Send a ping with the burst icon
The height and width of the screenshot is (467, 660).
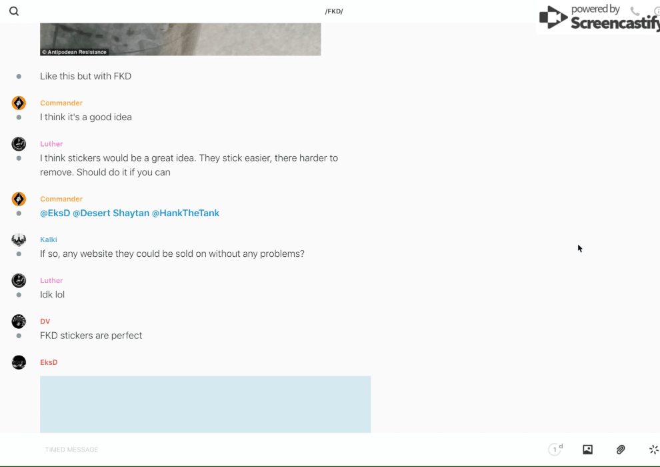pyautogui.click(x=653, y=450)
